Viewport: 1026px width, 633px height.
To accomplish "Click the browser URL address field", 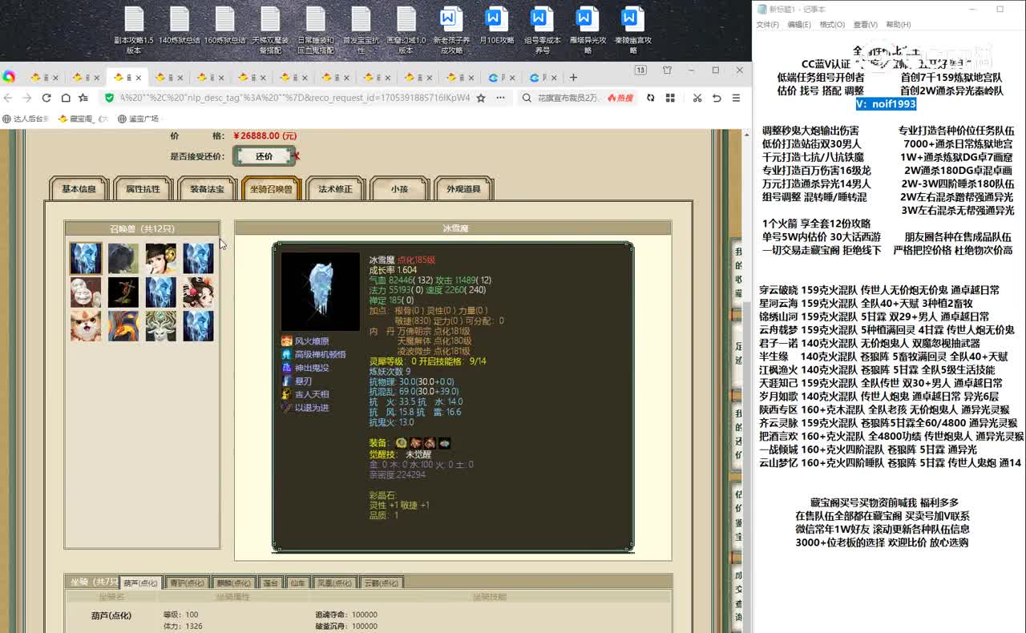I will [295, 98].
